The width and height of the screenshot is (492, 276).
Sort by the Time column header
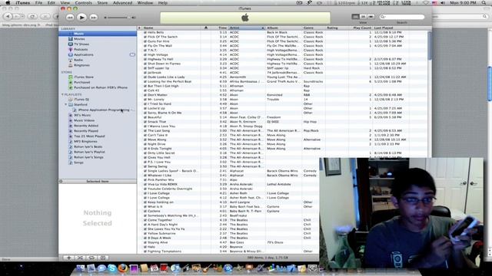tap(220, 28)
